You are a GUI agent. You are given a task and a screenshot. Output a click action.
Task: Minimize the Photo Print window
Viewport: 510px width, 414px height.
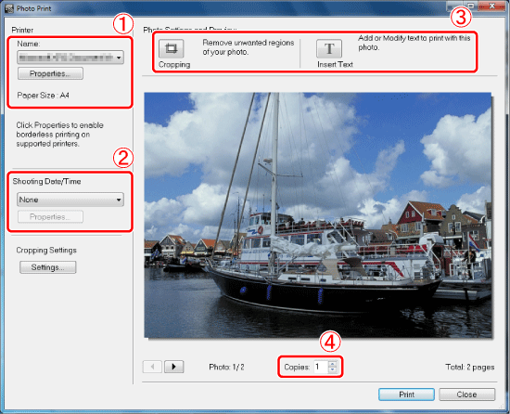pos(454,6)
